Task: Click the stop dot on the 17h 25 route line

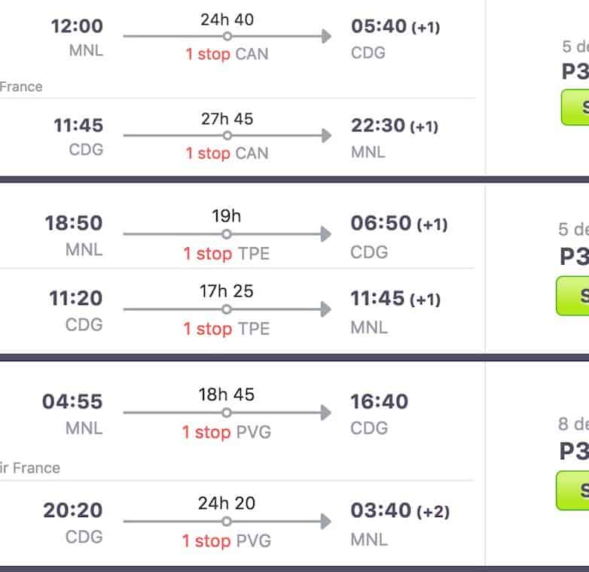Action: (x=227, y=309)
